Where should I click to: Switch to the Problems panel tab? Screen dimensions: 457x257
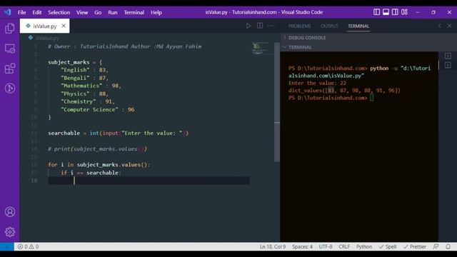pos(300,26)
